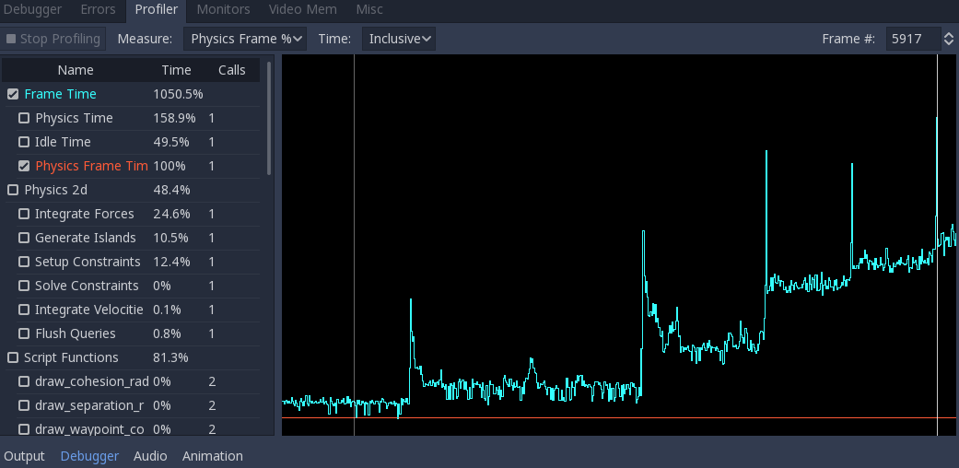Toggle the Script Functions category checkbox

13,357
